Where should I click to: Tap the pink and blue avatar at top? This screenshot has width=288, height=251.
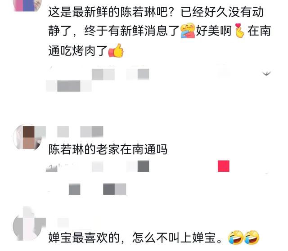pos(27,5)
